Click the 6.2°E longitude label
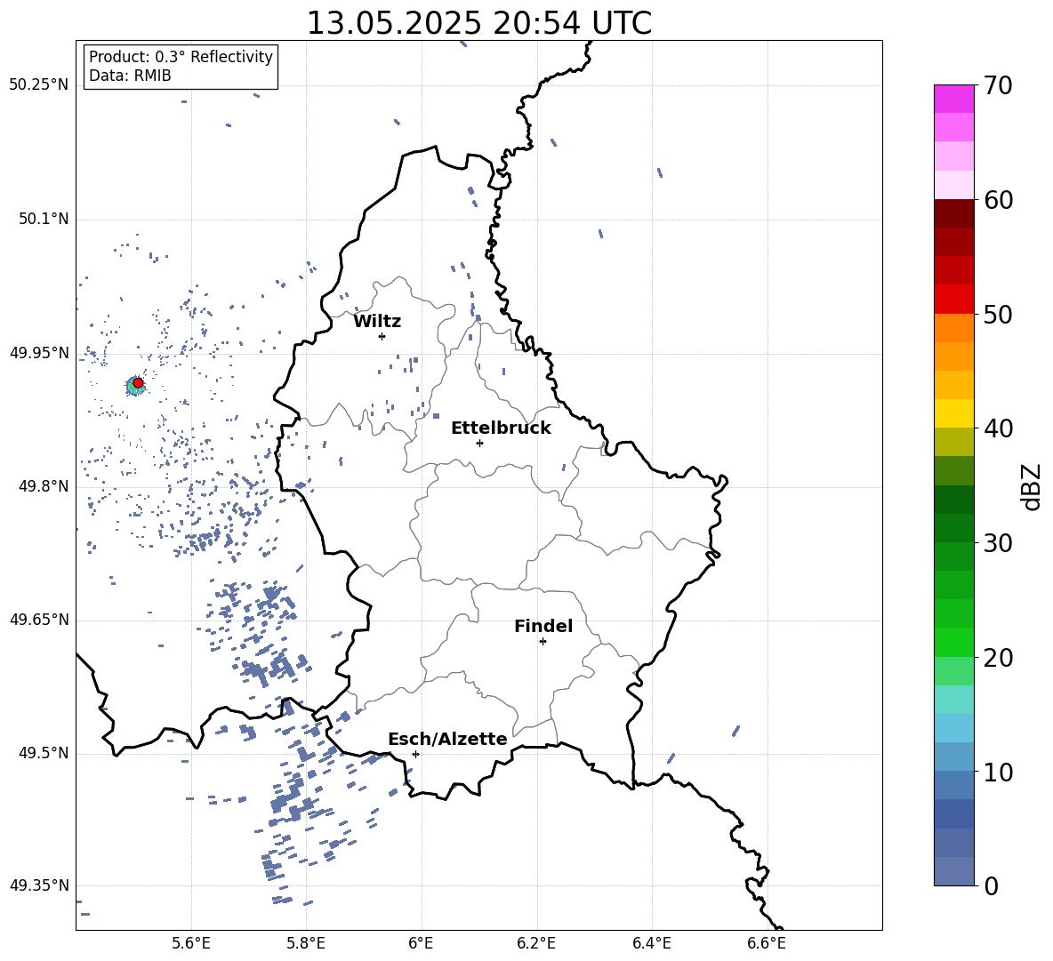This screenshot has height=961, width=1053. point(536,943)
